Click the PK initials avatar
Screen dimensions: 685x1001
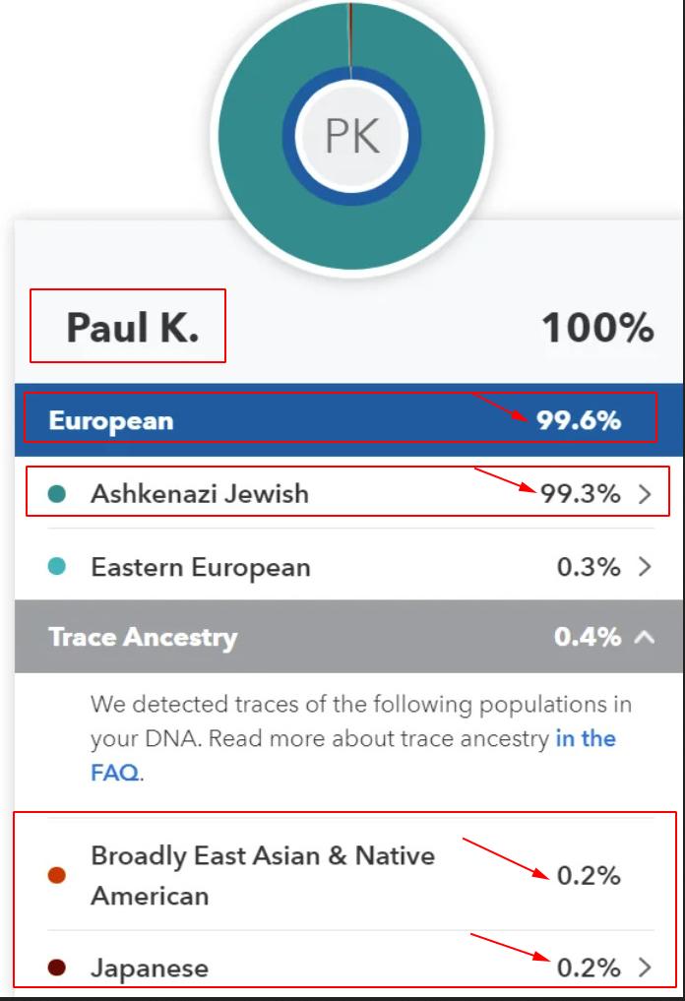click(x=351, y=135)
